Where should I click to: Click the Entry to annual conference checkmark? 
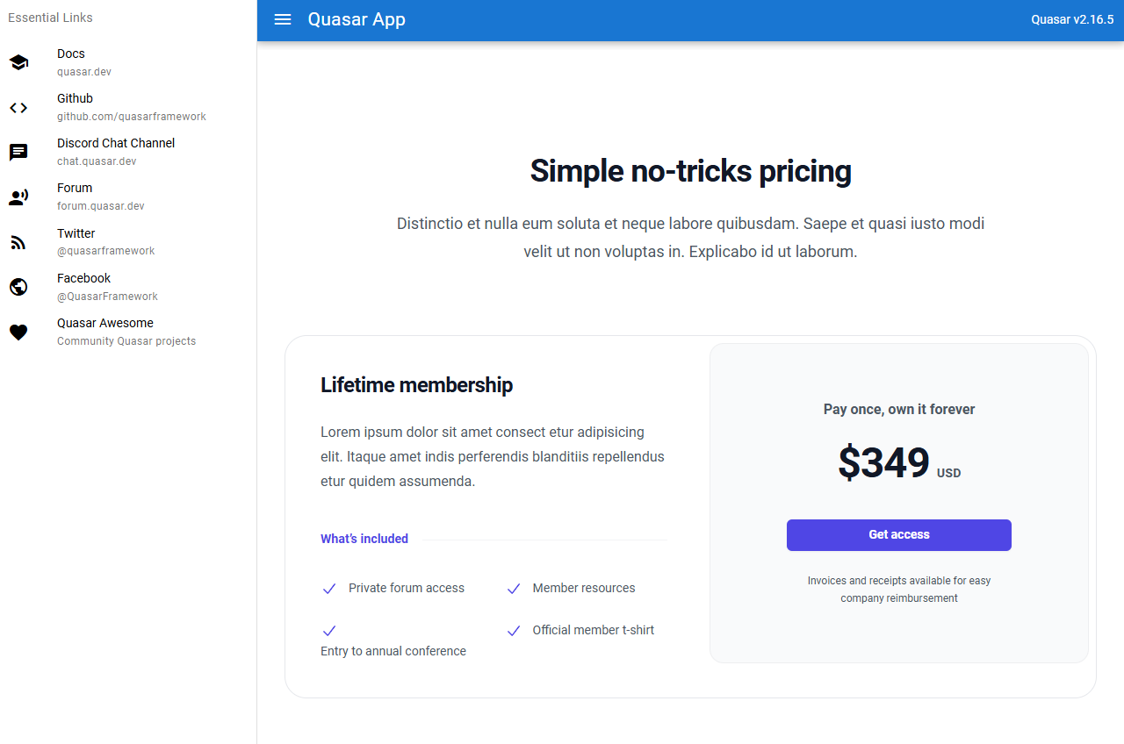point(329,631)
